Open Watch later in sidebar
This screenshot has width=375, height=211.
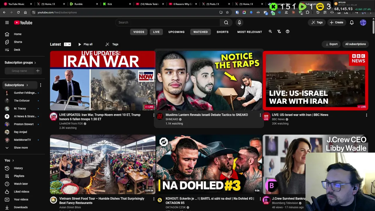click(x=21, y=184)
